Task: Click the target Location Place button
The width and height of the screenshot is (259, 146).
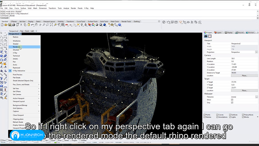Action: click(244, 91)
